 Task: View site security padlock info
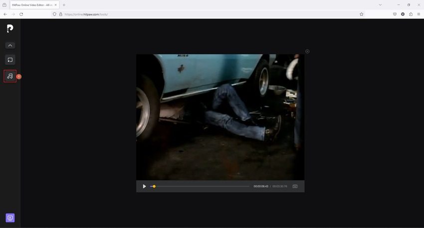point(60,14)
